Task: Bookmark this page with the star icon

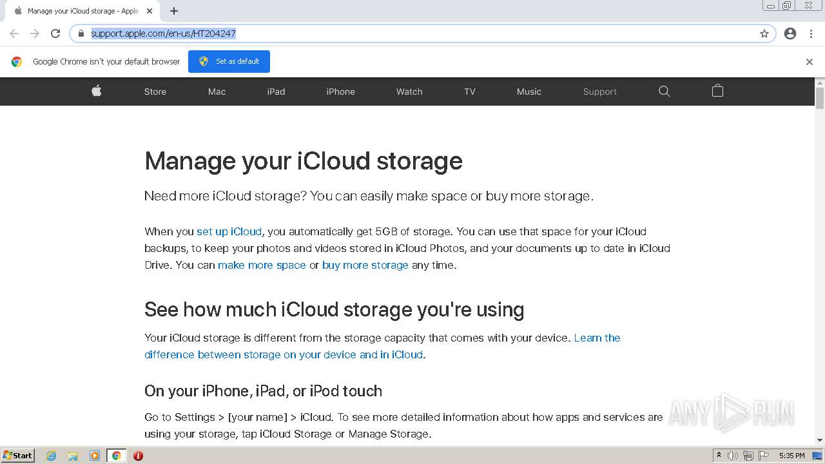Action: 764,34
